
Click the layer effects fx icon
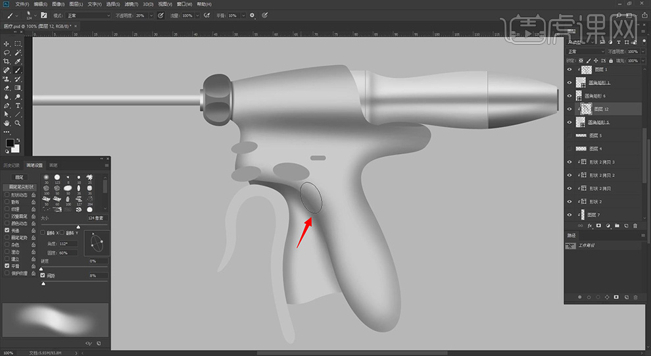[590, 226]
